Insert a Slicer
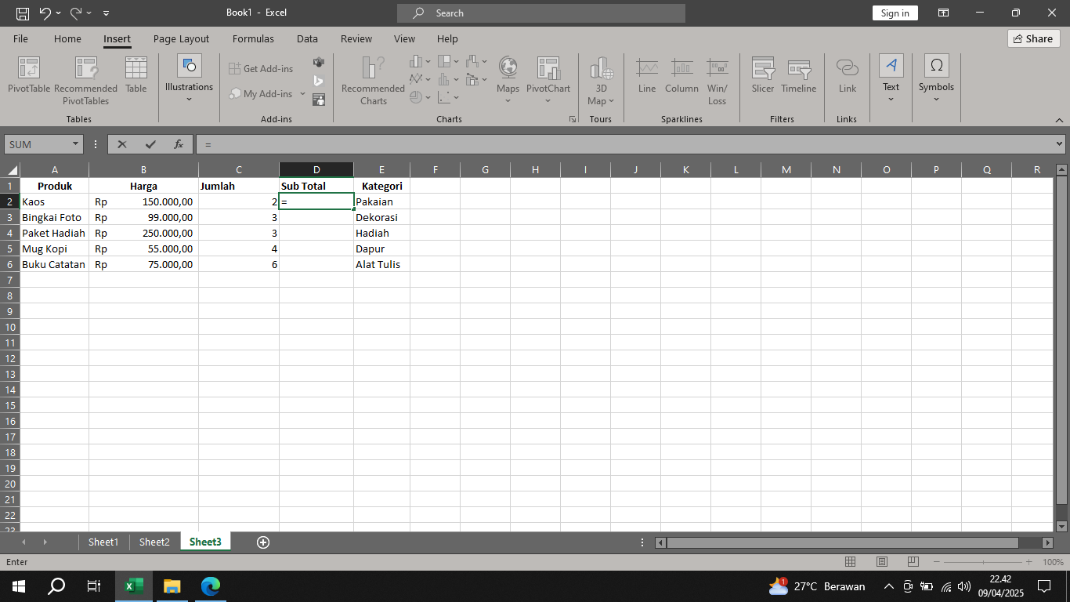Image resolution: width=1070 pixels, height=602 pixels. pyautogui.click(x=762, y=80)
